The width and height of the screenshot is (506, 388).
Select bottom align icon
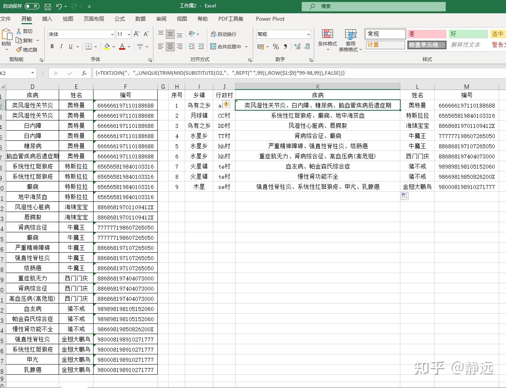(x=180, y=34)
